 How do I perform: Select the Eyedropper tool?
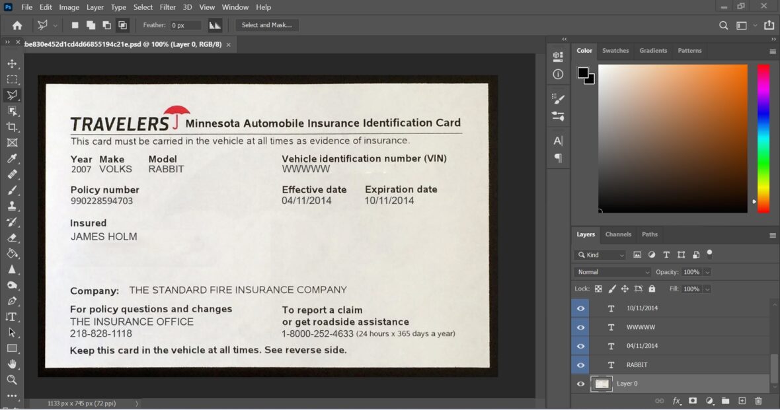click(12, 158)
